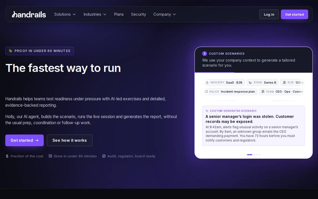Screen dimensions: 318x199
Task: Click See how it works
Action: 70,140
